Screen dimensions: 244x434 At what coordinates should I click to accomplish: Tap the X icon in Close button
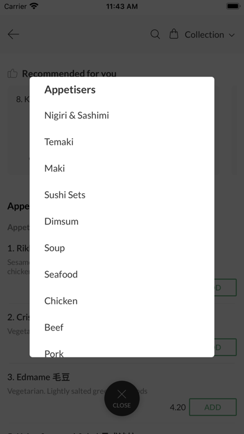[121, 394]
